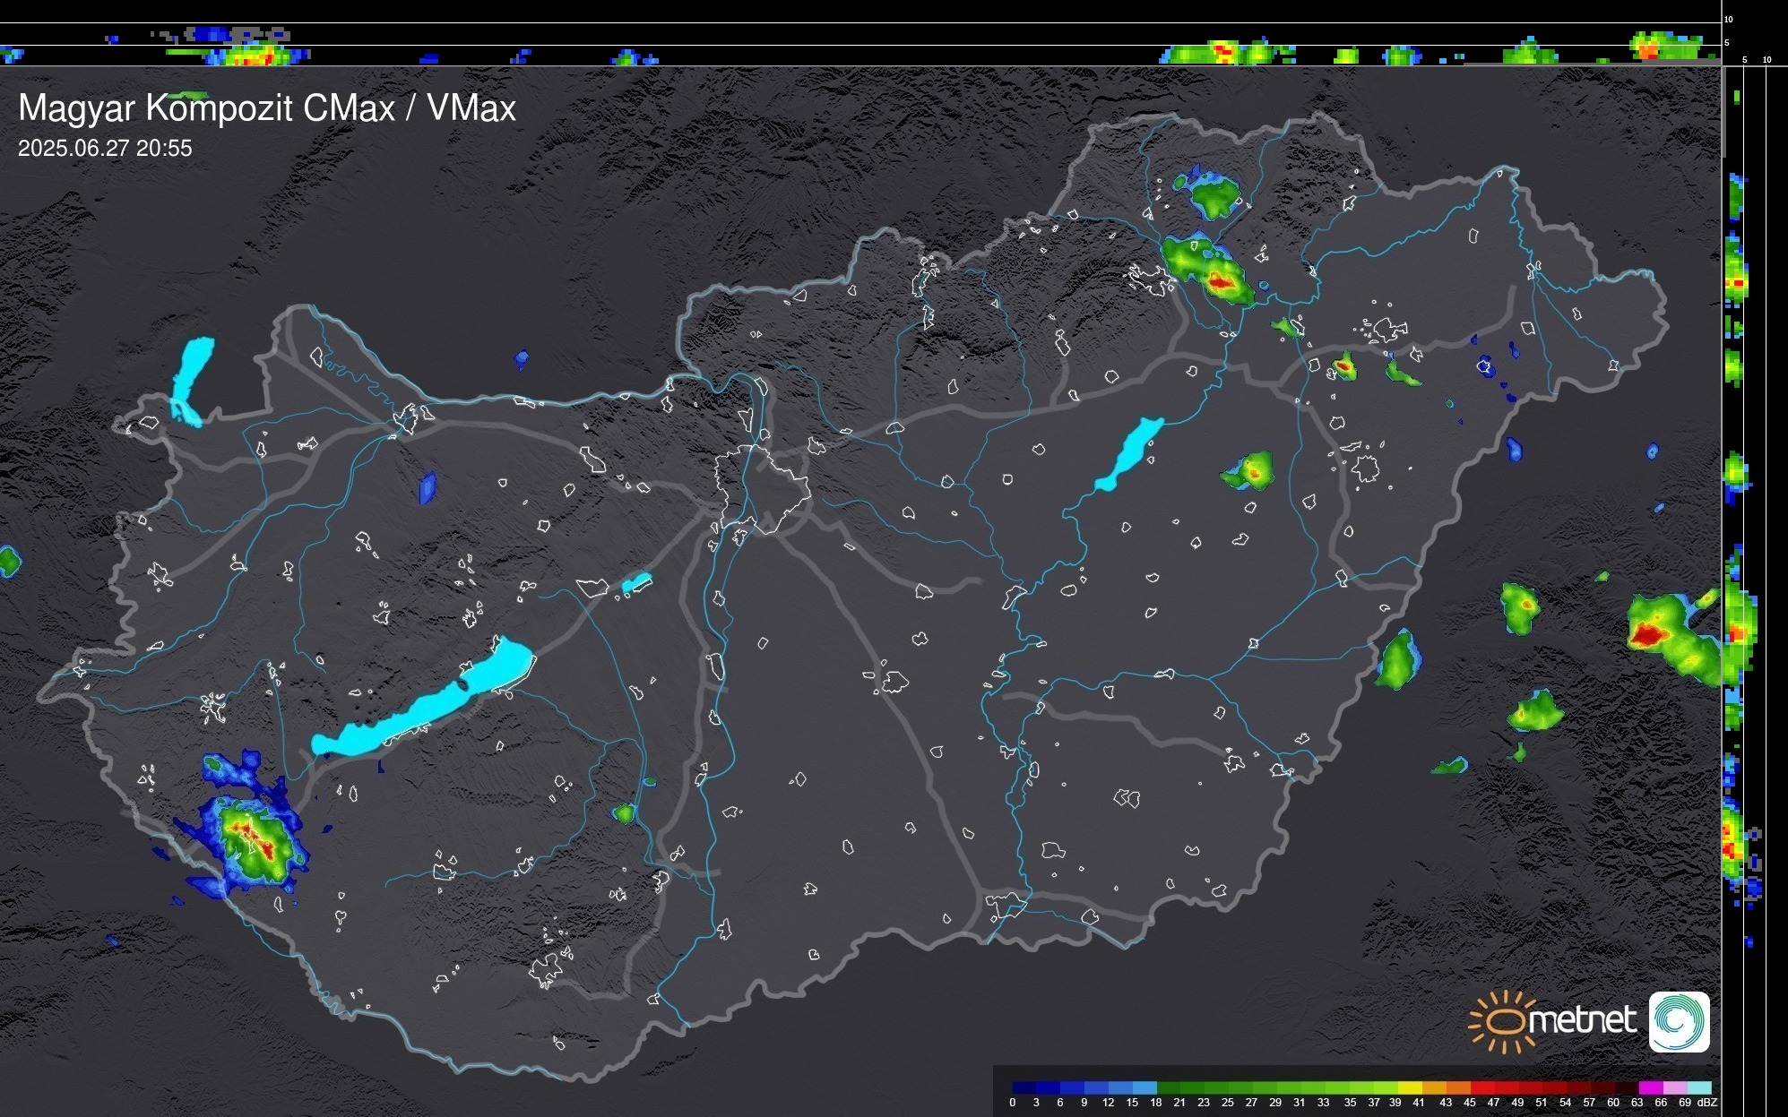Click the small green cell east of Lake Tisza
The image size is (1788, 1117).
[x=1249, y=470]
